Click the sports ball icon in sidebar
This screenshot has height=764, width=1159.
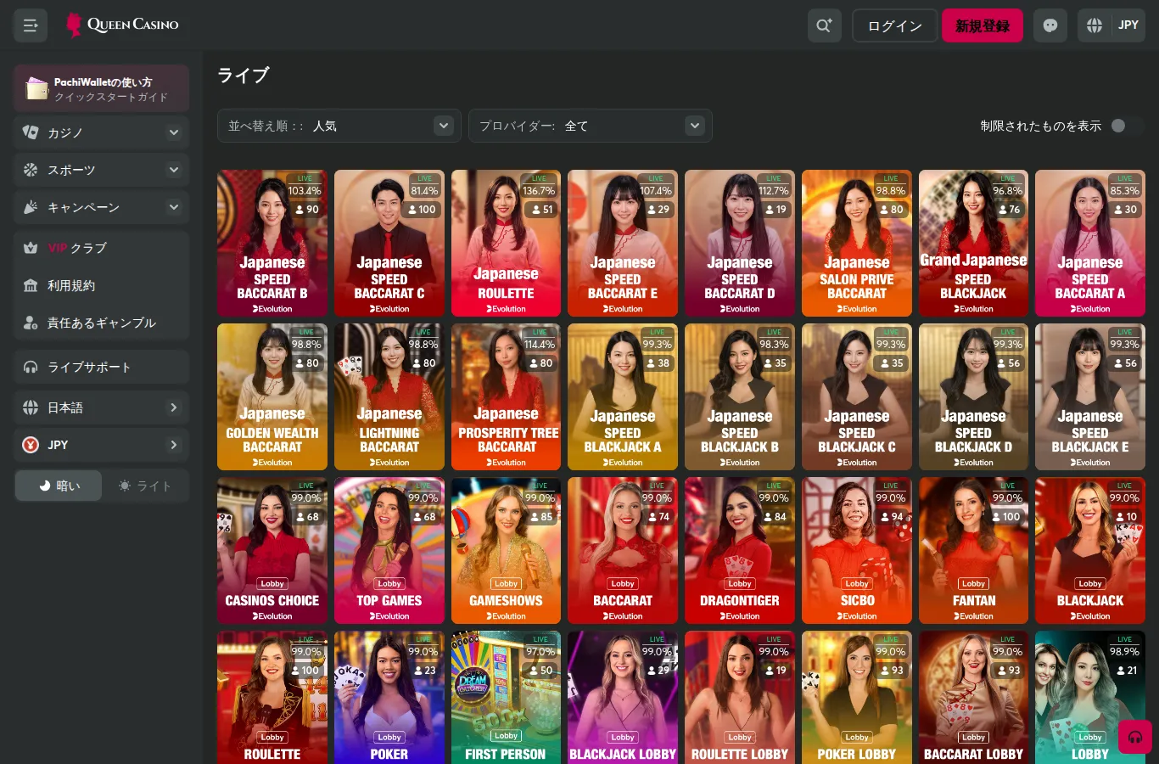tap(31, 170)
